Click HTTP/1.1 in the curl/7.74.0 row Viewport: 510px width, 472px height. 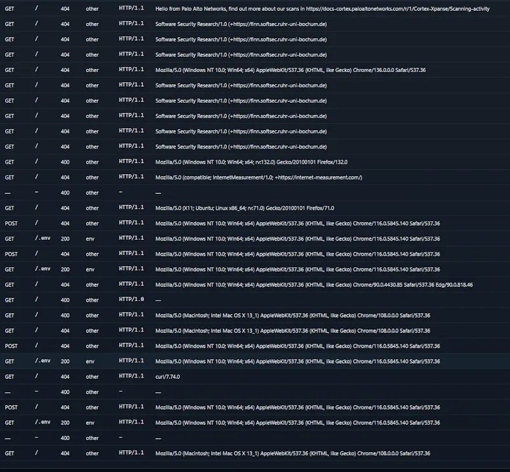(x=131, y=376)
